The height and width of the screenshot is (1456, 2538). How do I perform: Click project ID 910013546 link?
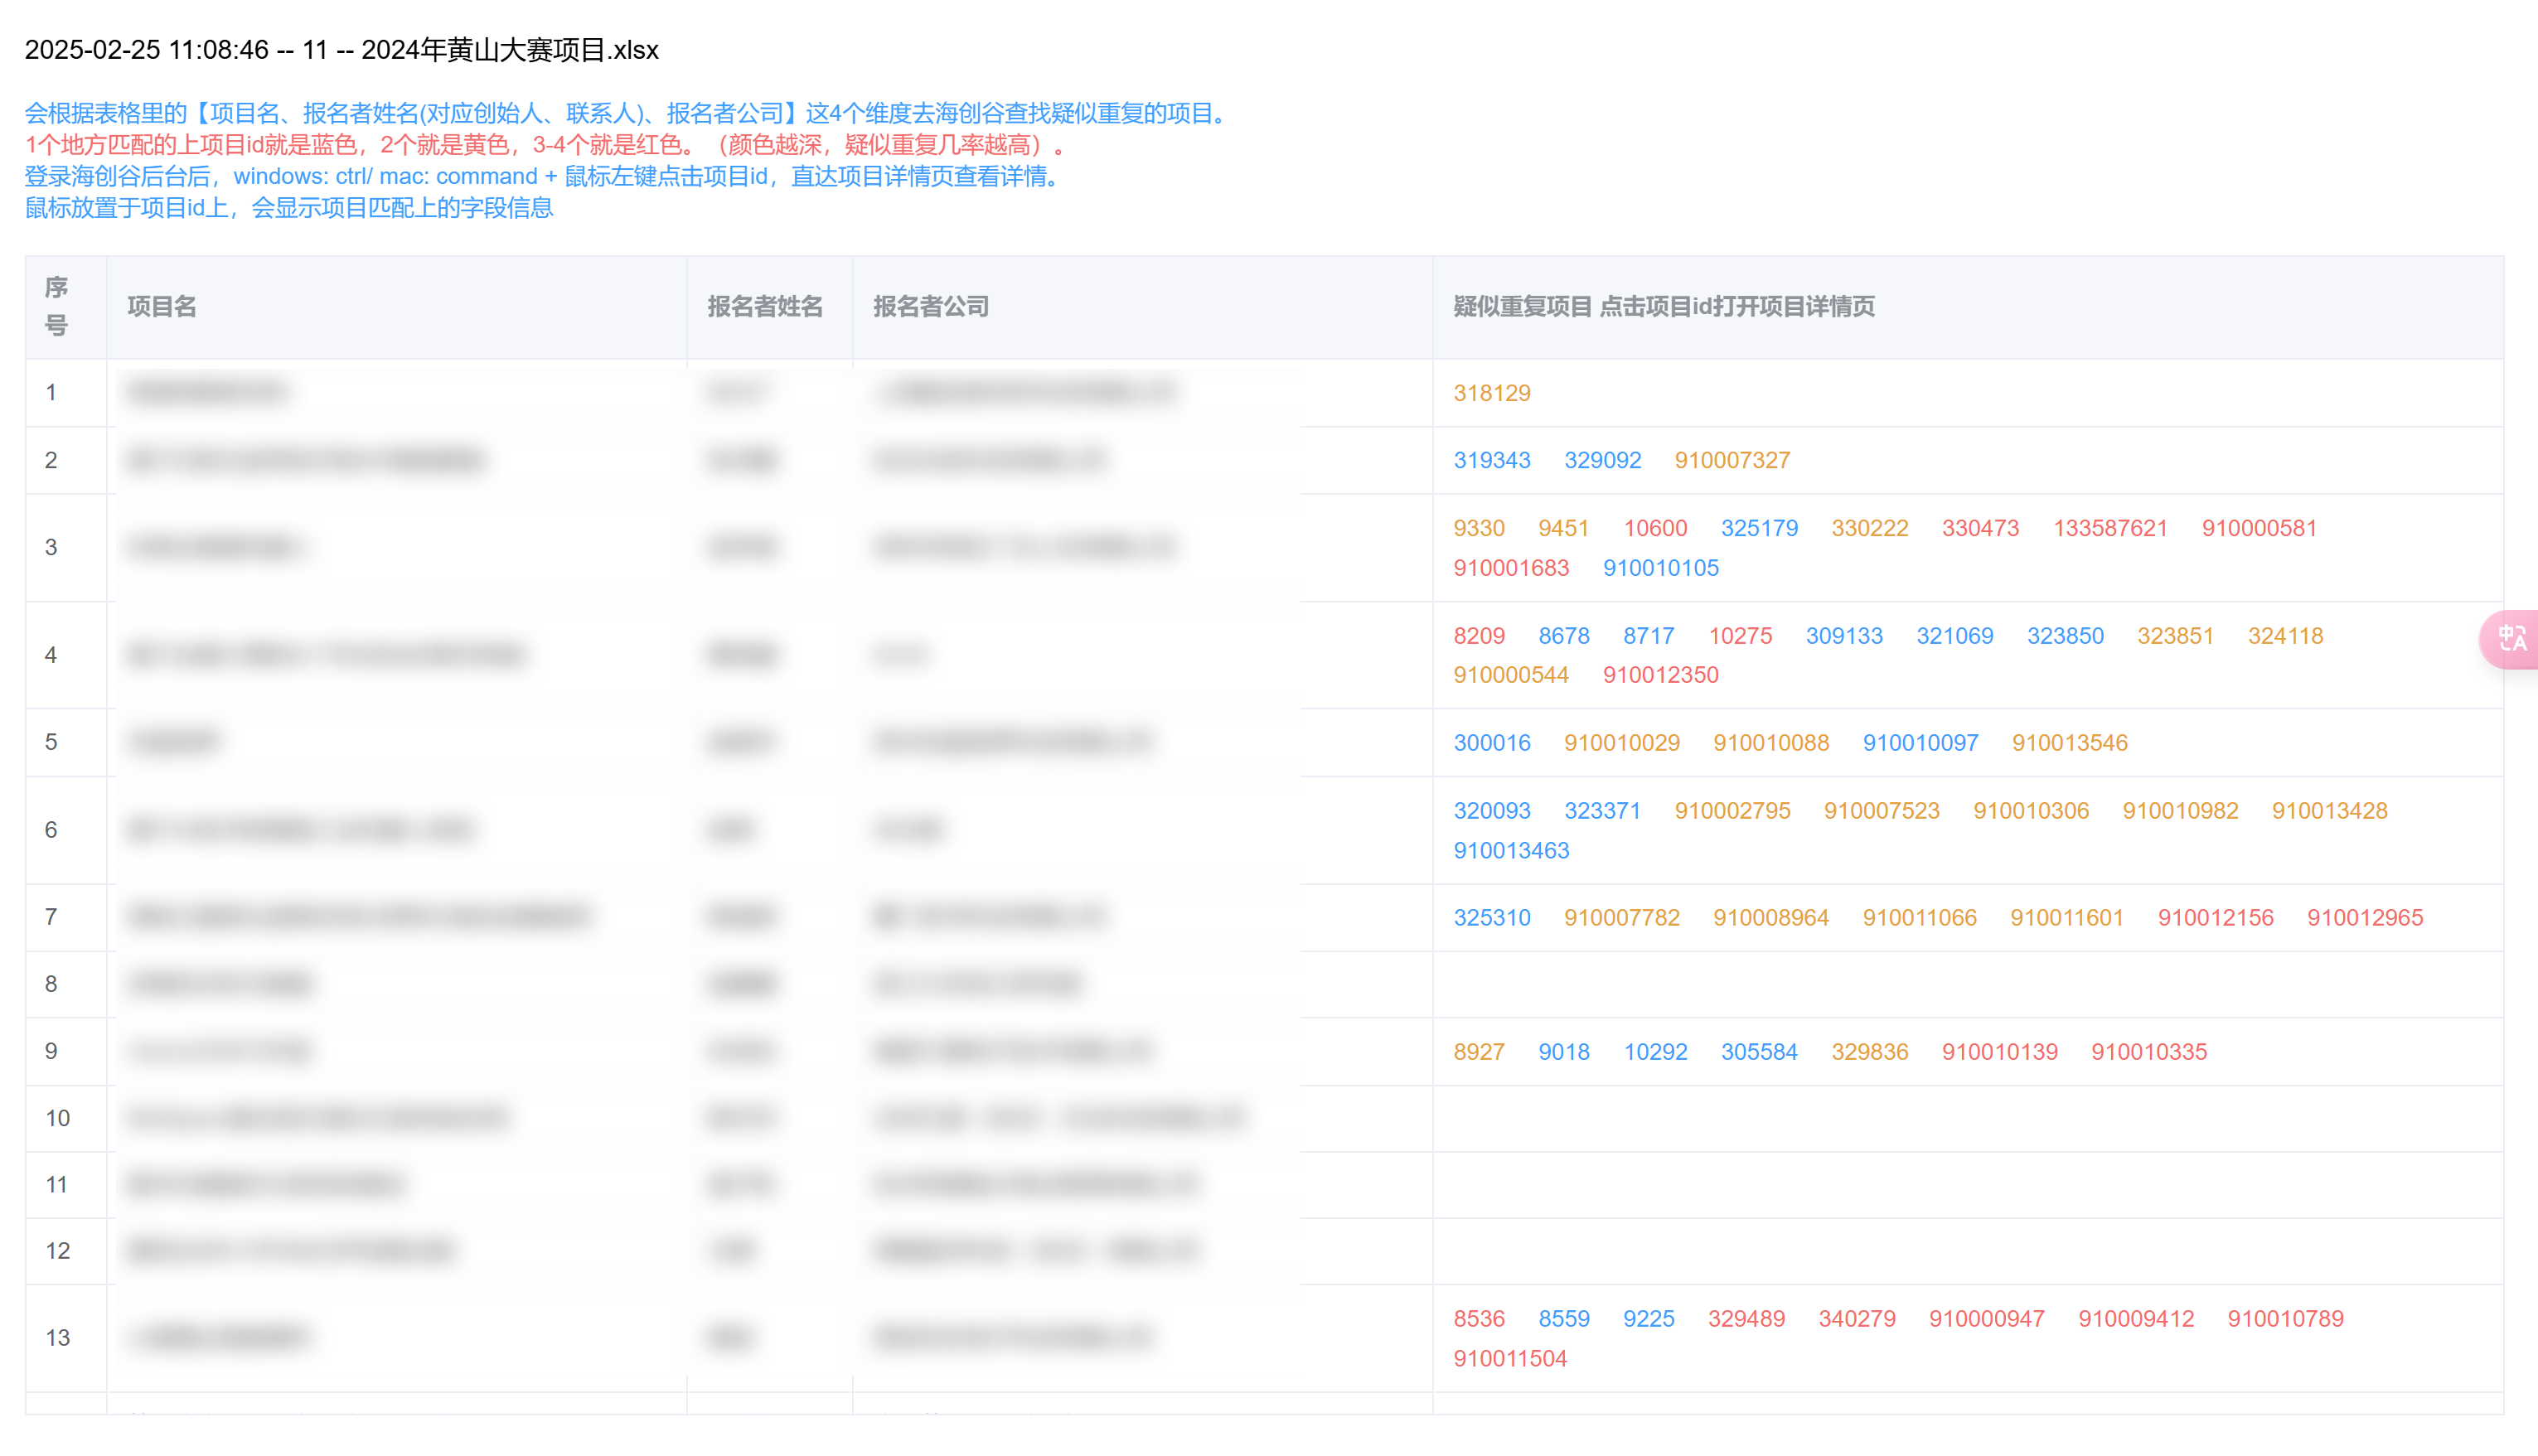pyautogui.click(x=2069, y=743)
